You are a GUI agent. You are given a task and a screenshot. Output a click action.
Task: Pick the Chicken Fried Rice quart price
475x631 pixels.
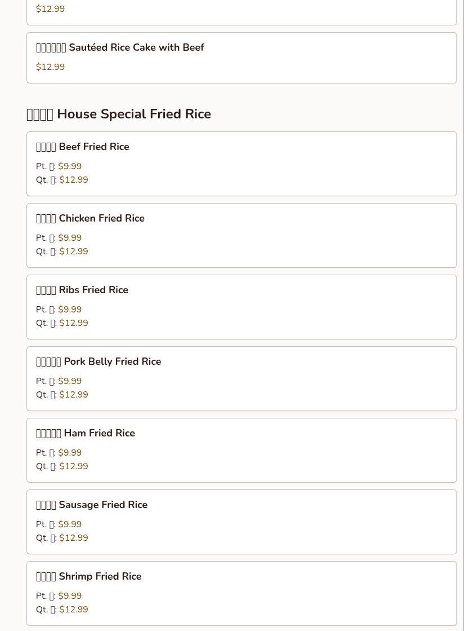tap(74, 251)
